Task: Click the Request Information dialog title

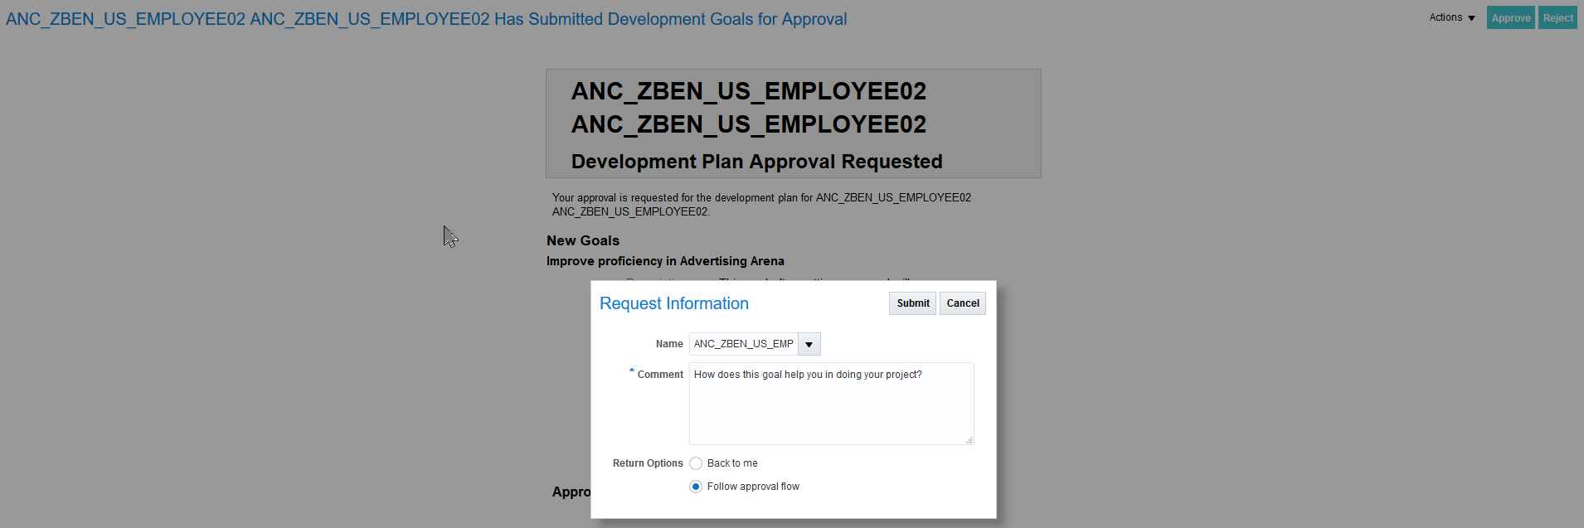Action: [673, 303]
